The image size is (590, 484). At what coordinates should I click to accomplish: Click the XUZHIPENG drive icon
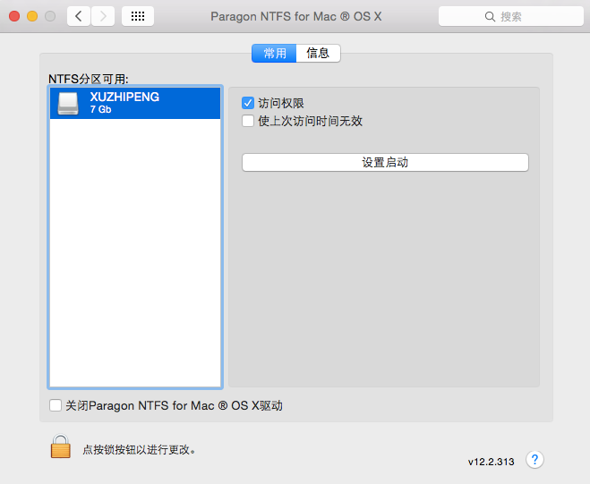[68, 103]
